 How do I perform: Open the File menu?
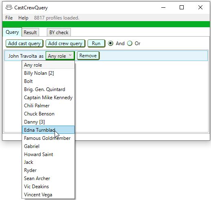click(9, 18)
